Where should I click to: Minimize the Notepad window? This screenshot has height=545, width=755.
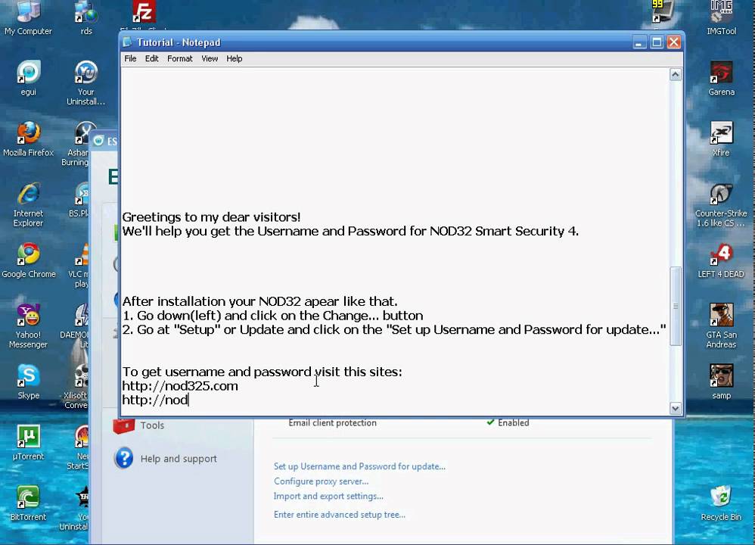click(639, 42)
